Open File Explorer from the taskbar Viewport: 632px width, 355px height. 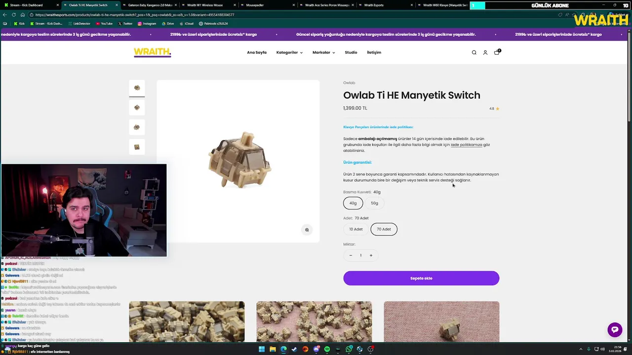point(273,349)
